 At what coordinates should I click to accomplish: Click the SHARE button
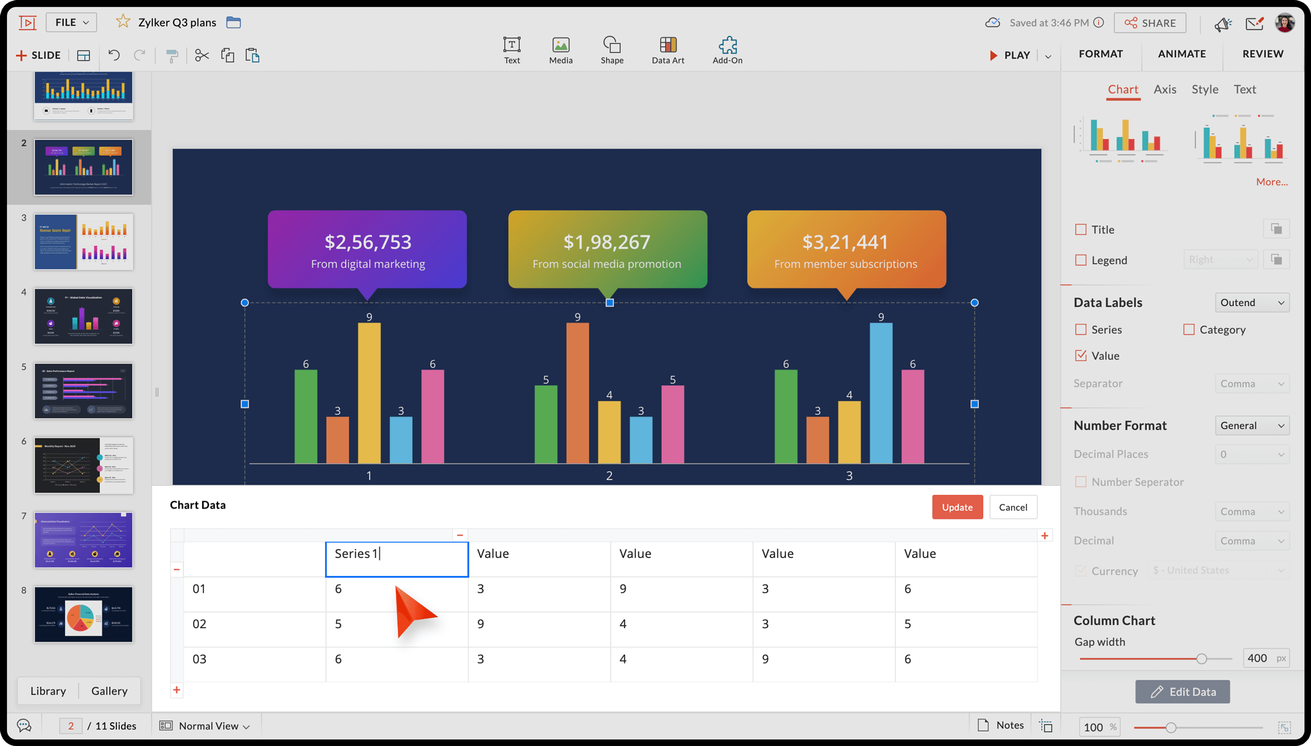[x=1150, y=23]
